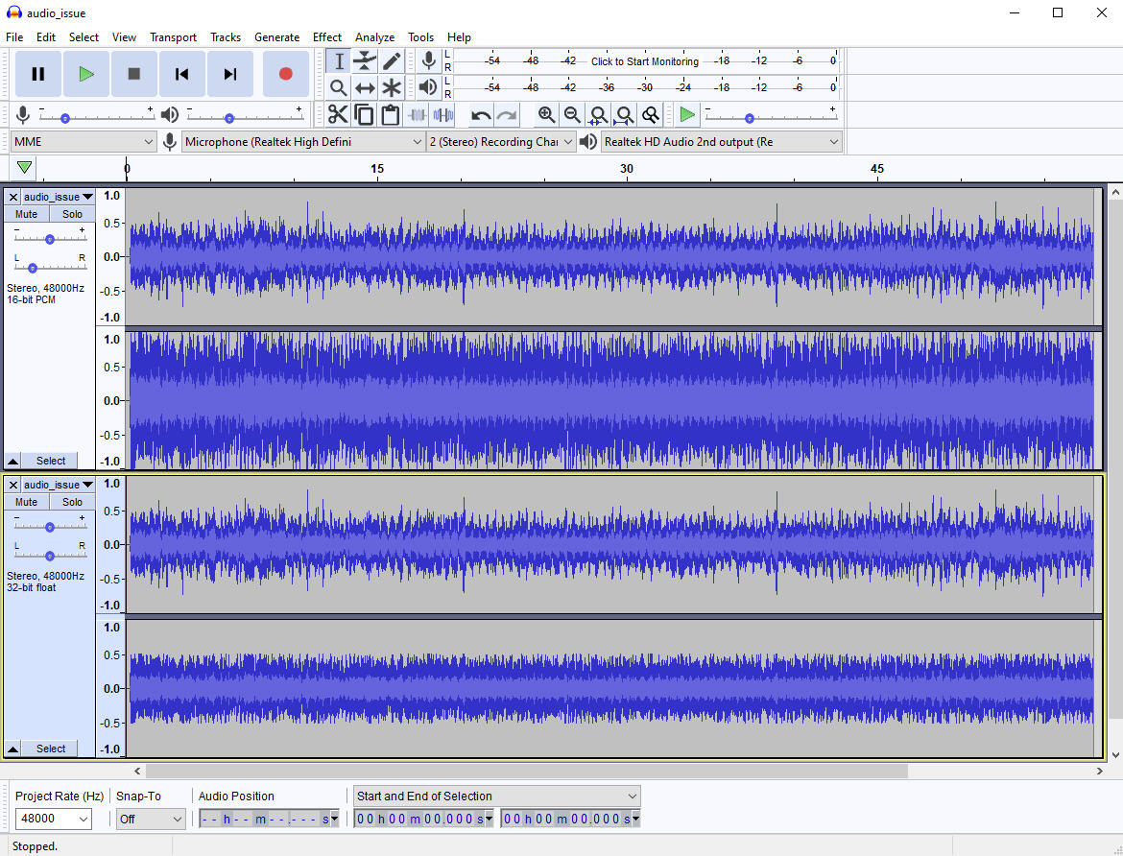1123x856 pixels.
Task: Choose the Selection (I-beam) tool
Action: click(339, 60)
